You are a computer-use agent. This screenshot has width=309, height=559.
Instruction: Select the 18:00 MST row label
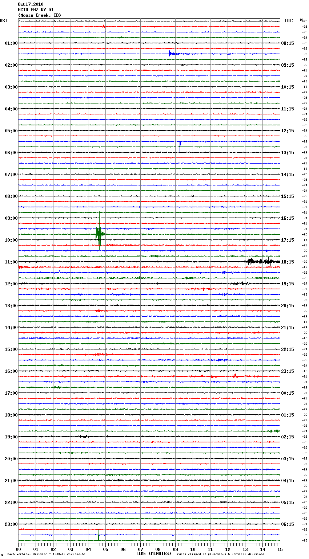point(11,415)
